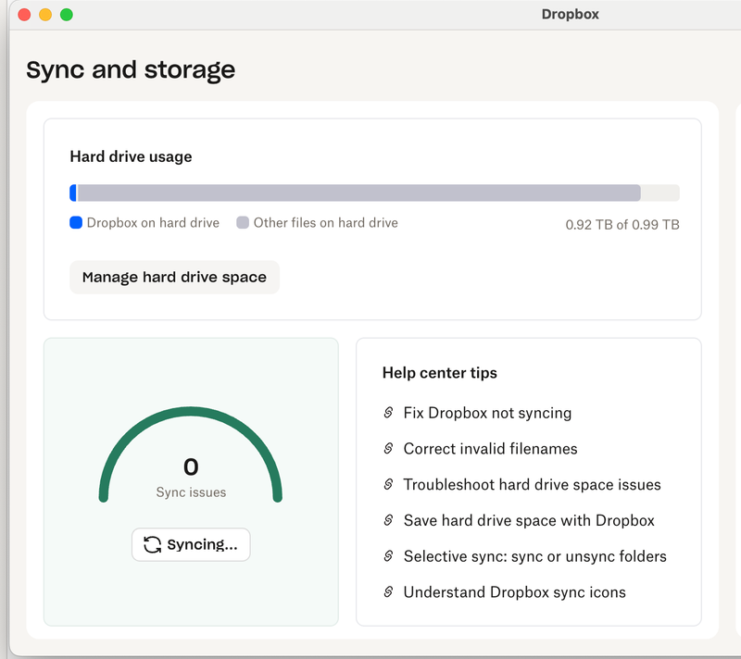This screenshot has height=659, width=741.
Task: Click link icon before Save hard drive space
Action: coord(389,520)
